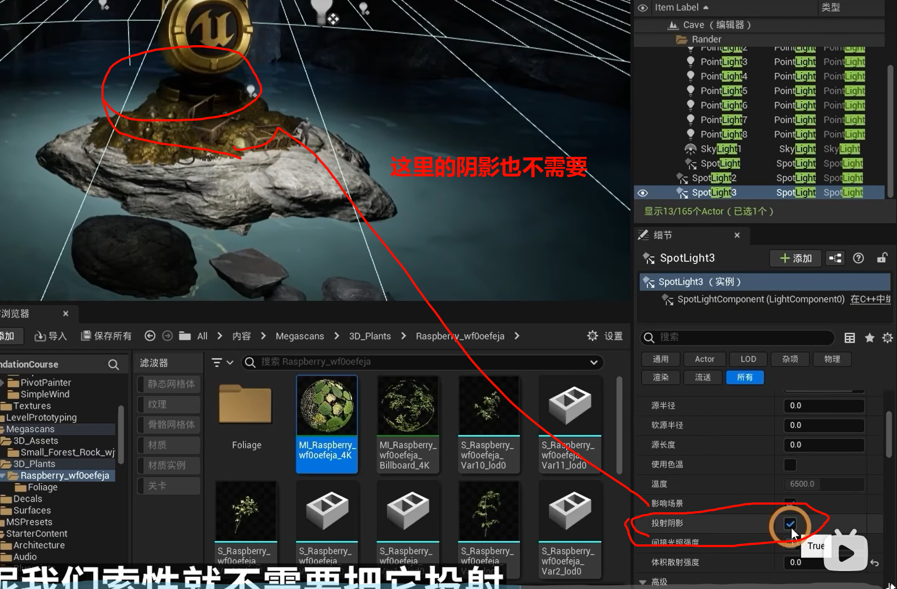Select the 通用 category filter
This screenshot has width=897, height=589.
coord(660,359)
